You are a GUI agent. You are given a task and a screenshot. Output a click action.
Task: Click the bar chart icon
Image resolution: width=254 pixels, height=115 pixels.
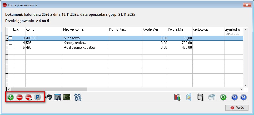pyautogui.click(x=177, y=97)
